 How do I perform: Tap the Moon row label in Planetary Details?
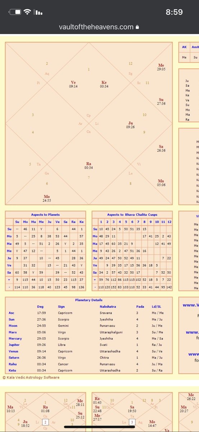coord(13,326)
